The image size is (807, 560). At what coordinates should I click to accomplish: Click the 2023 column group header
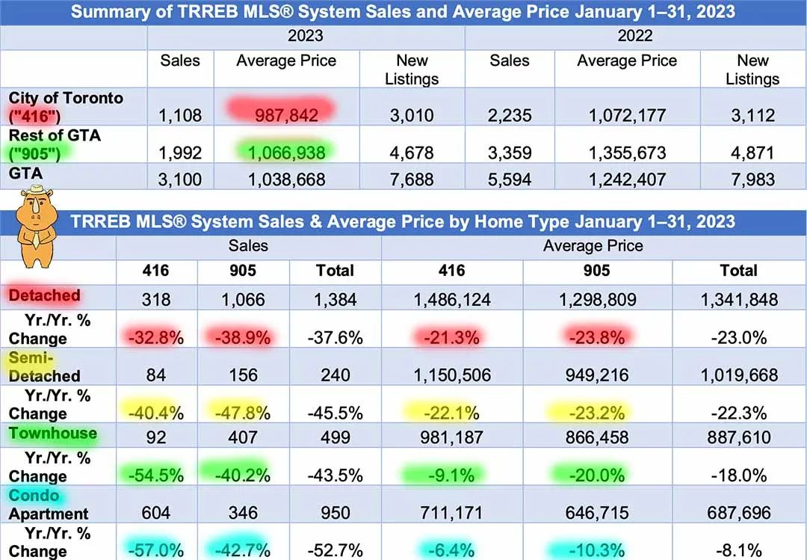(x=306, y=36)
